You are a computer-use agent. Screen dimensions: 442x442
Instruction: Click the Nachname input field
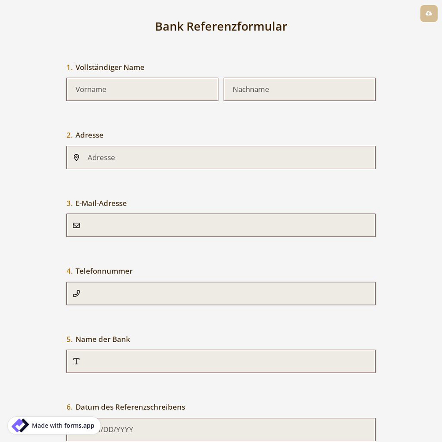299,89
